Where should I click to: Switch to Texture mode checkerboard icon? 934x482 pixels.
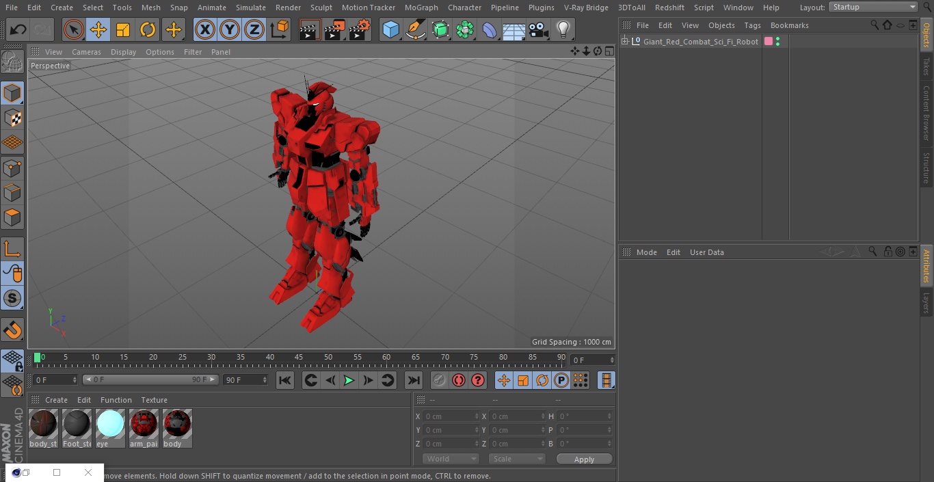point(12,118)
